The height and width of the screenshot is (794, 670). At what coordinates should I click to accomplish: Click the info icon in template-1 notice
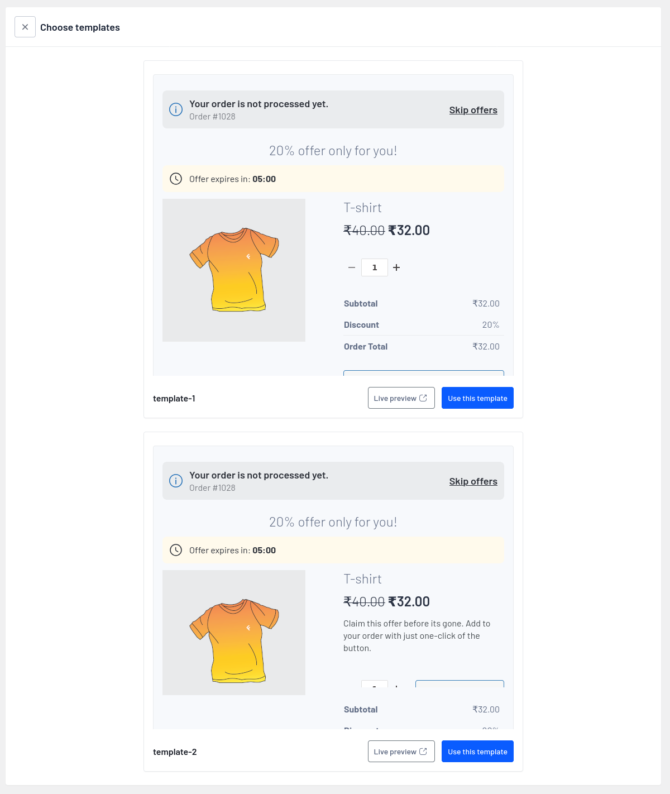176,109
